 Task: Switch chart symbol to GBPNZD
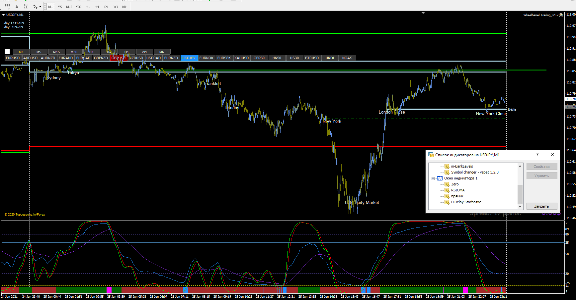click(101, 58)
